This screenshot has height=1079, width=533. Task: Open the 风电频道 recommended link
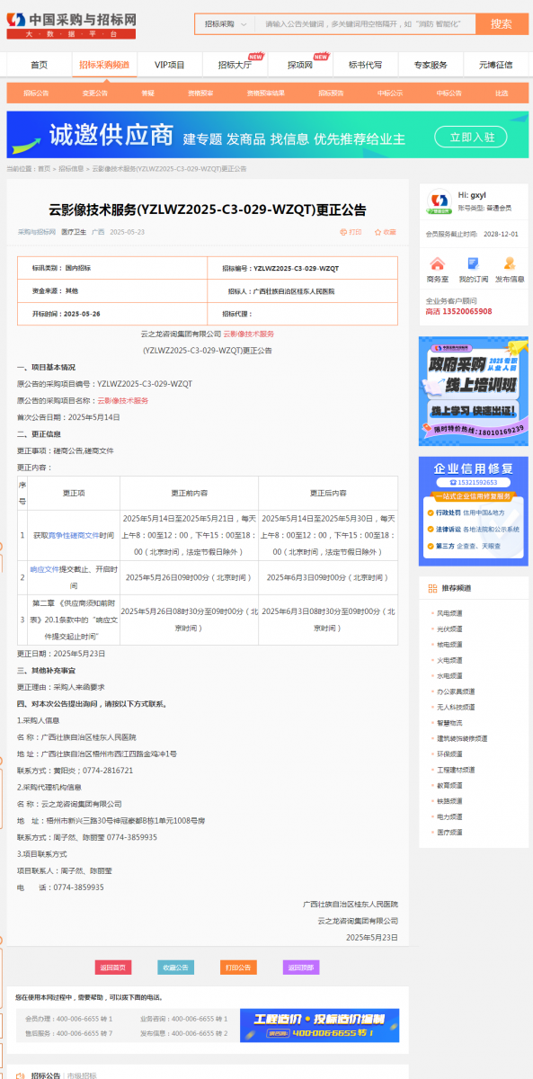point(450,613)
